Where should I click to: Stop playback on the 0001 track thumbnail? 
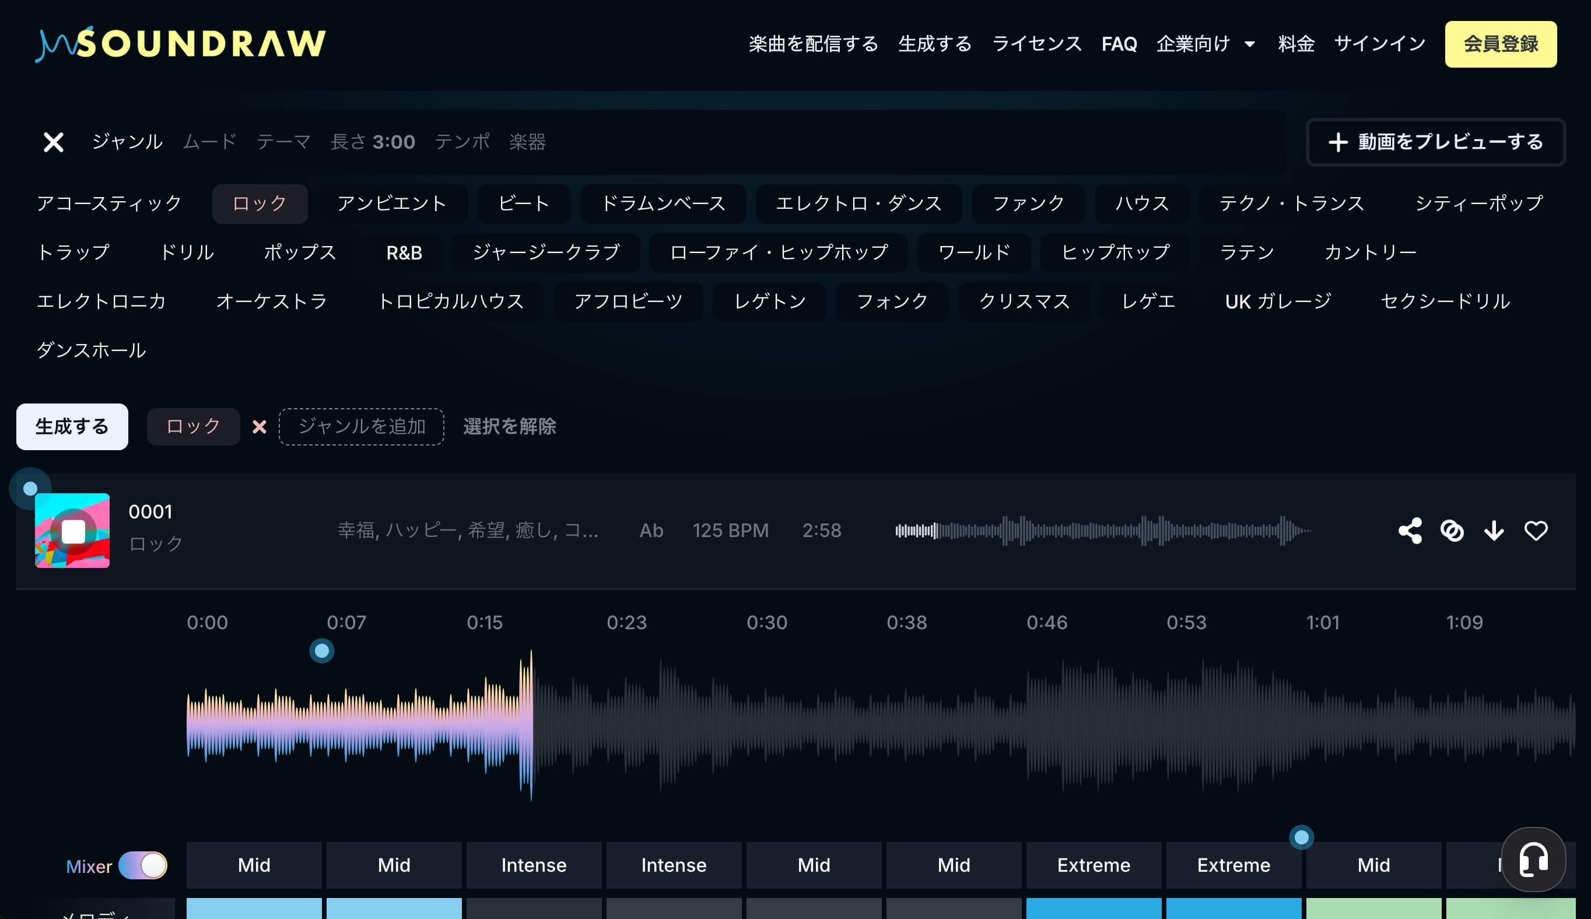[72, 531]
